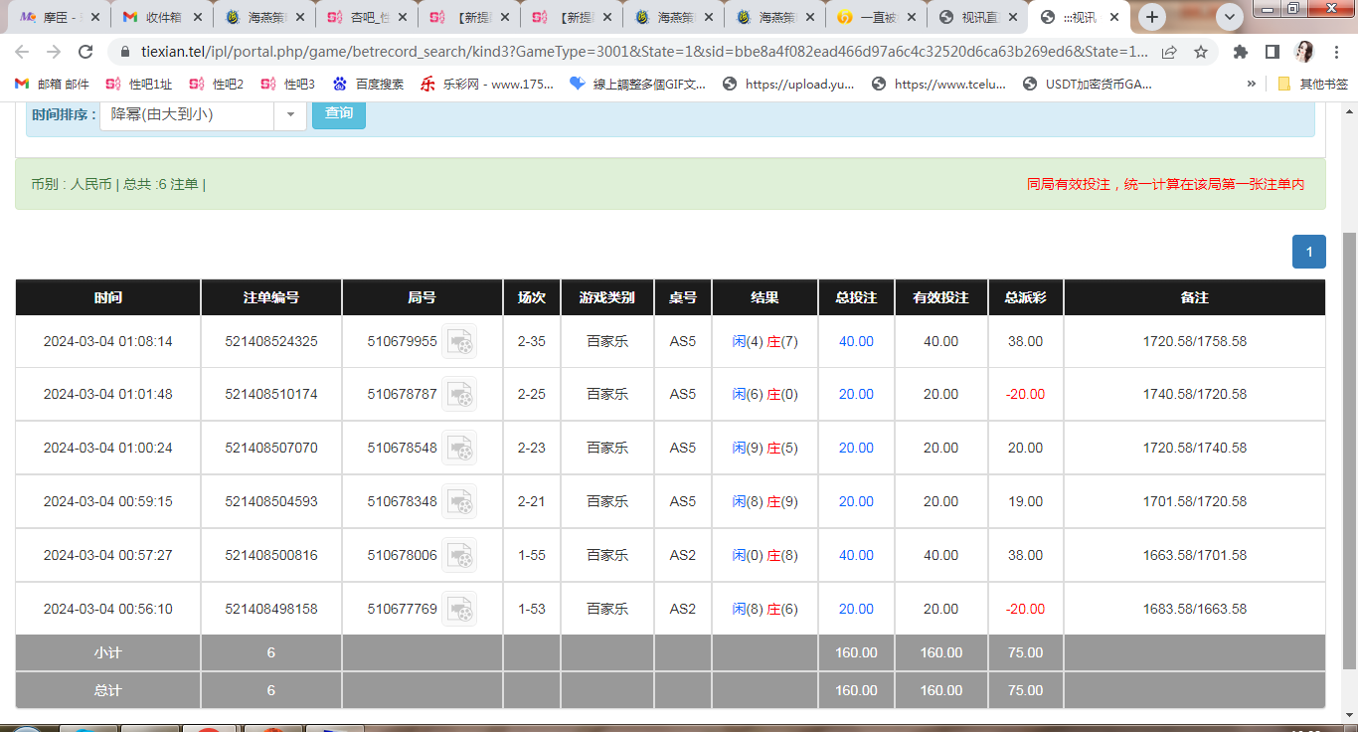Open video replay icon for round 510677769

(x=459, y=609)
